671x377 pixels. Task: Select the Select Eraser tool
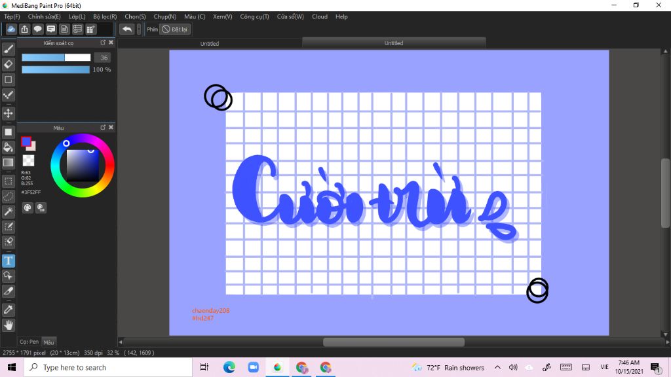pyautogui.click(x=8, y=242)
